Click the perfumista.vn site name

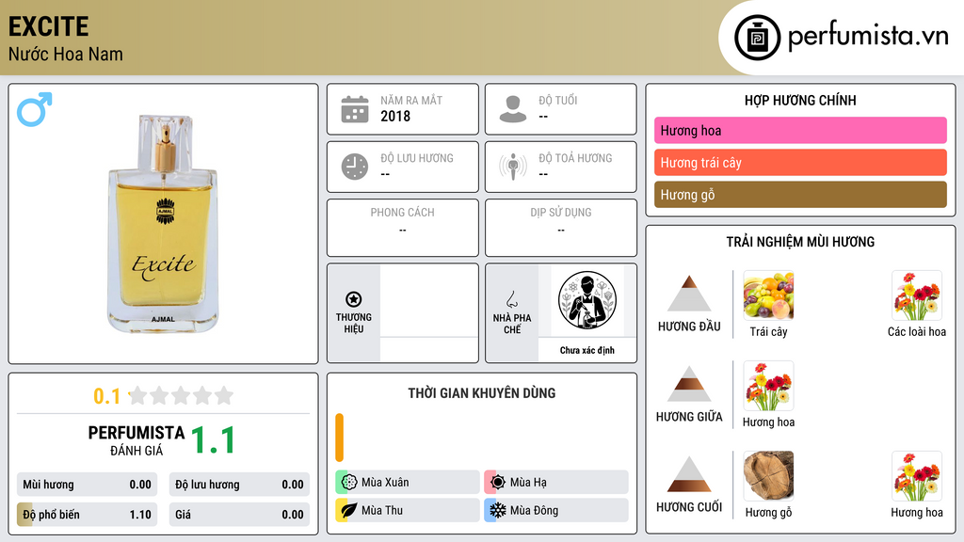(868, 37)
